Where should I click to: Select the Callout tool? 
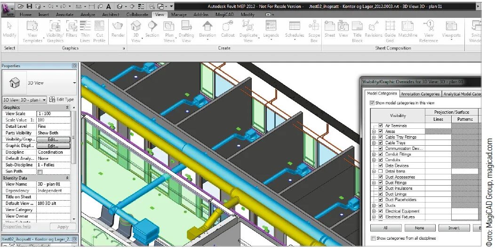coord(228,29)
